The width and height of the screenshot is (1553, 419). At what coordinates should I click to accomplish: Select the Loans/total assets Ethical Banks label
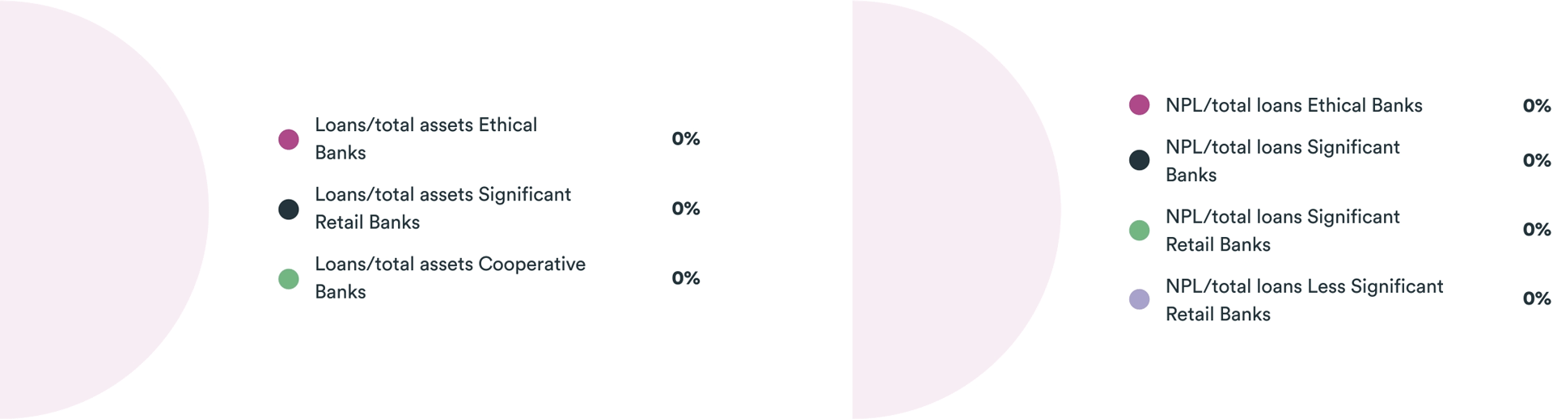coord(425,139)
